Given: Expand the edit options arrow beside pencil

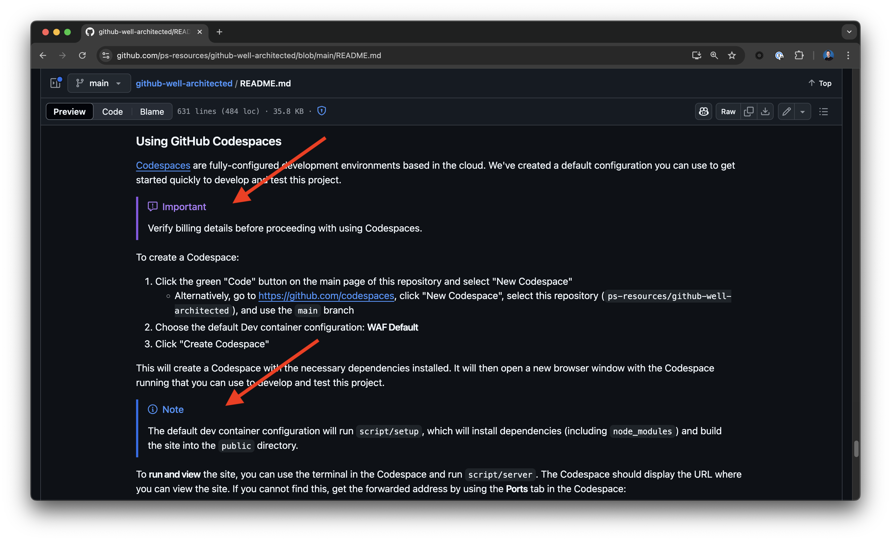Looking at the screenshot, I should [x=803, y=111].
